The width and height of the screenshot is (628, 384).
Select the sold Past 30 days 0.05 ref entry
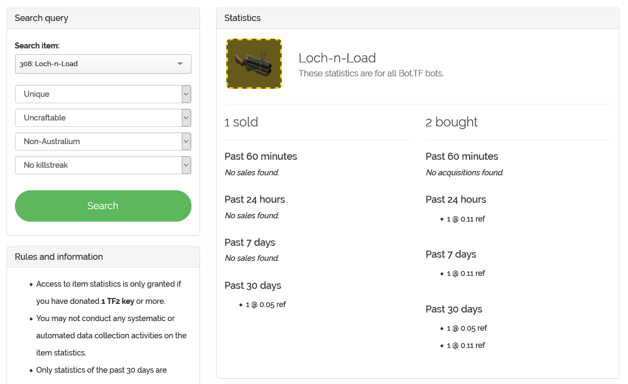coord(266,304)
